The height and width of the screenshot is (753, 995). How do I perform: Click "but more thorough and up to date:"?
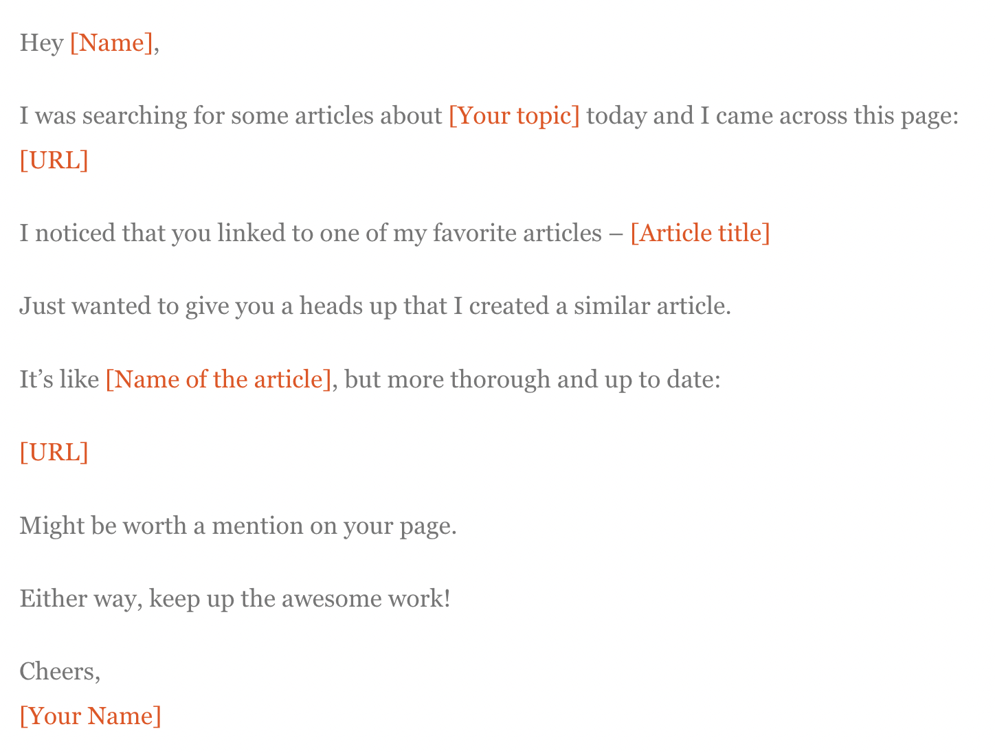point(533,379)
